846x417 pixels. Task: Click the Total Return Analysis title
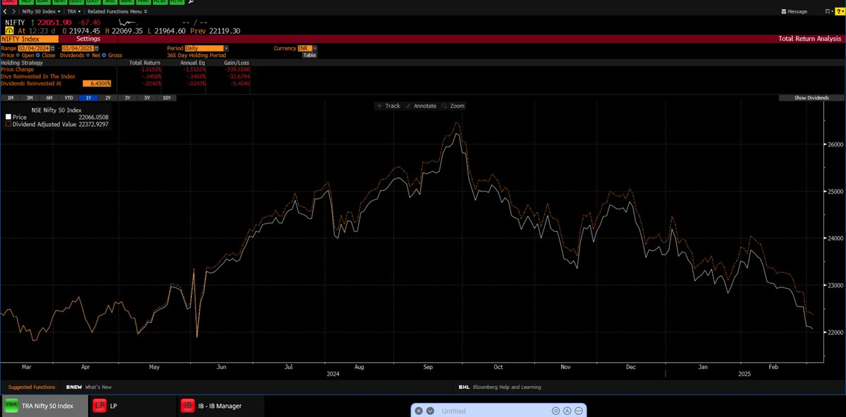tap(811, 39)
